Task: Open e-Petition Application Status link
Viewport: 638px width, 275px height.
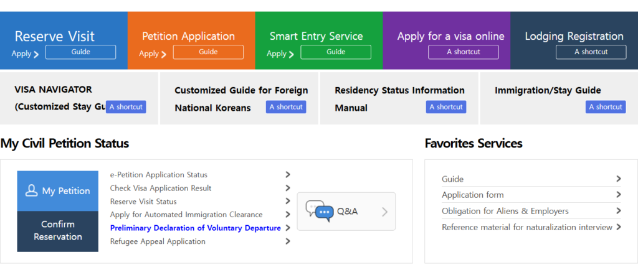Action: pos(159,175)
